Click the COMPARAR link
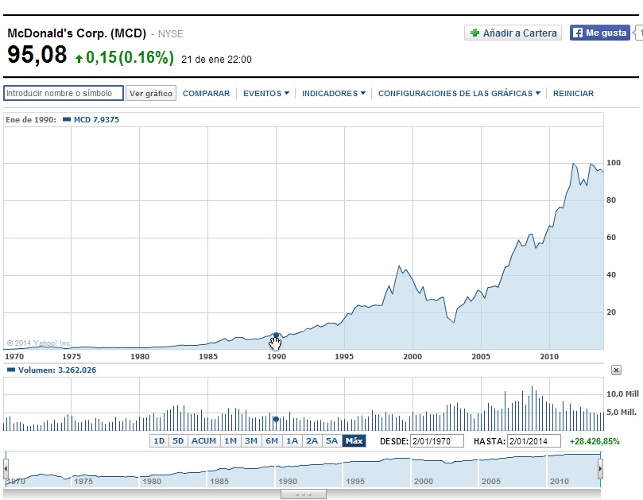Screen dimensions: 643x500 coord(206,94)
